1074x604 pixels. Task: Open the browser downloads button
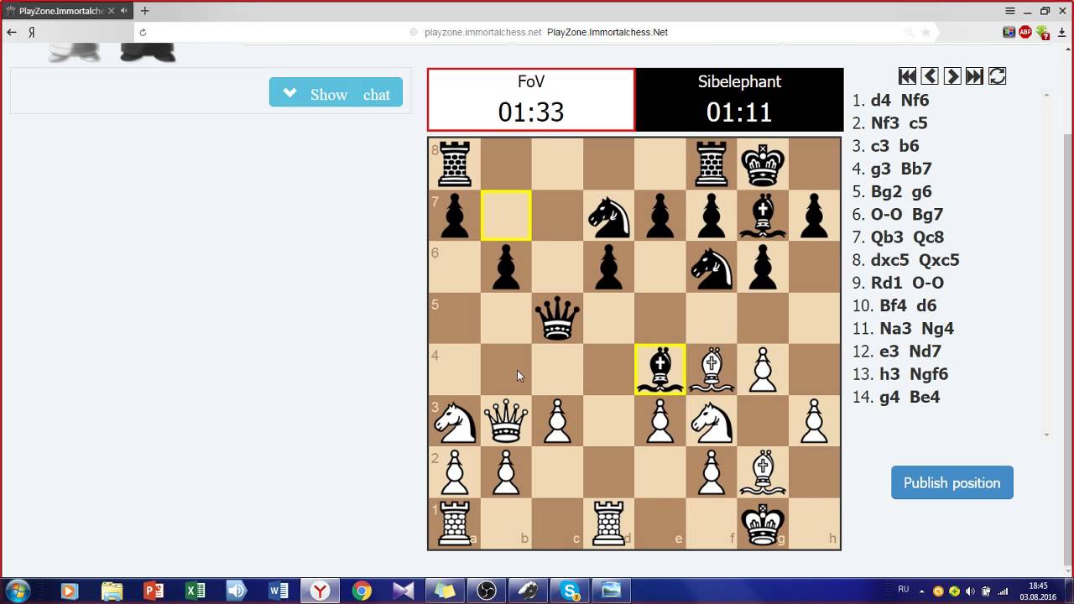(1061, 32)
